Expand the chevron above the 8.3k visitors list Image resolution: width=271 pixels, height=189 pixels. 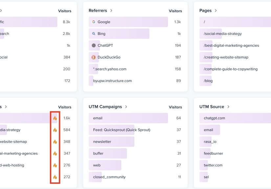click(x=1, y=11)
